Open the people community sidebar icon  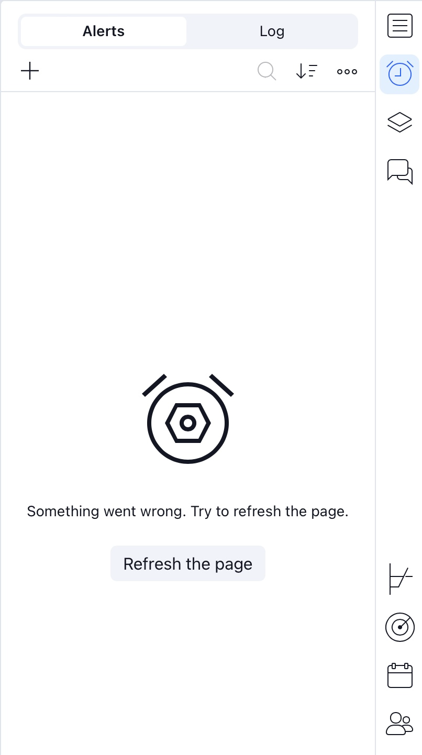coord(399,724)
